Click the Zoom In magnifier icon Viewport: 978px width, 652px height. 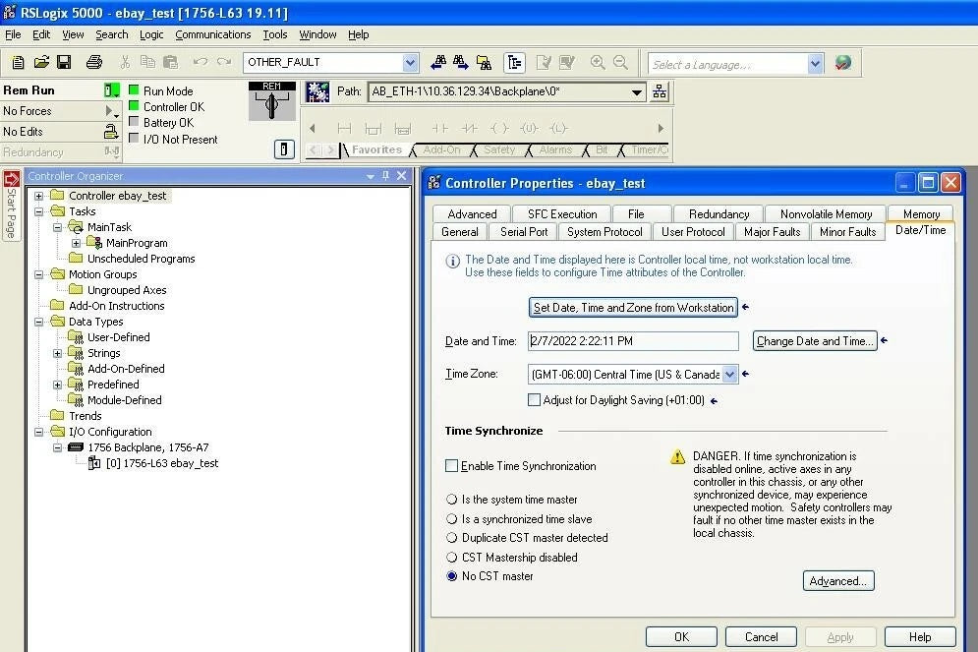pos(598,62)
